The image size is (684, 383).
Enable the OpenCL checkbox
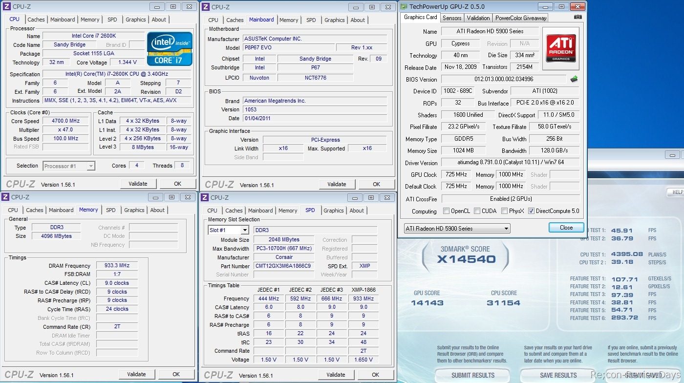446,211
